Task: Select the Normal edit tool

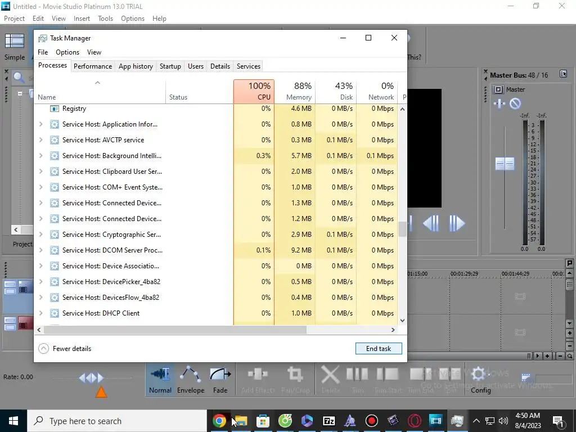Action: [x=160, y=381]
